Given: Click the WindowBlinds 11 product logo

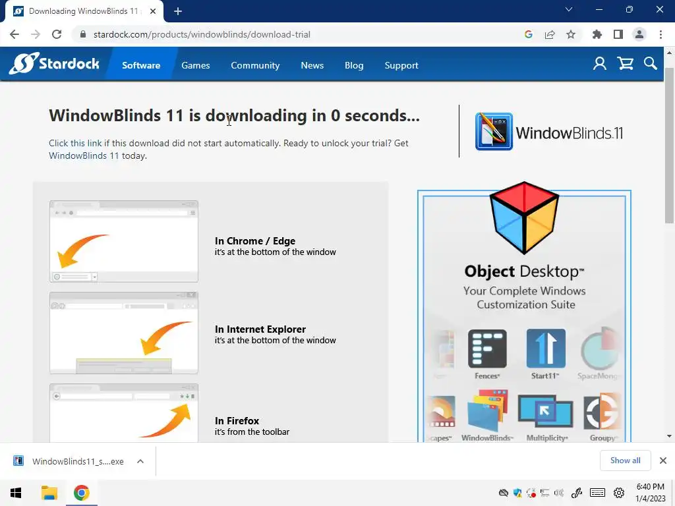Looking at the screenshot, I should 549,132.
